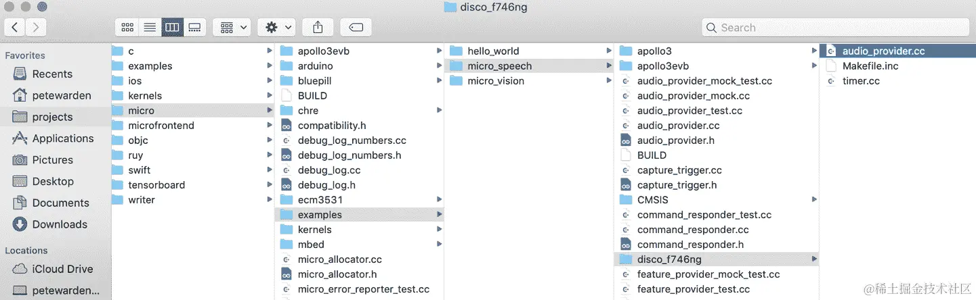Image resolution: width=976 pixels, height=300 pixels.
Task: Select micro_allocator.h file icon
Action: coord(286,274)
